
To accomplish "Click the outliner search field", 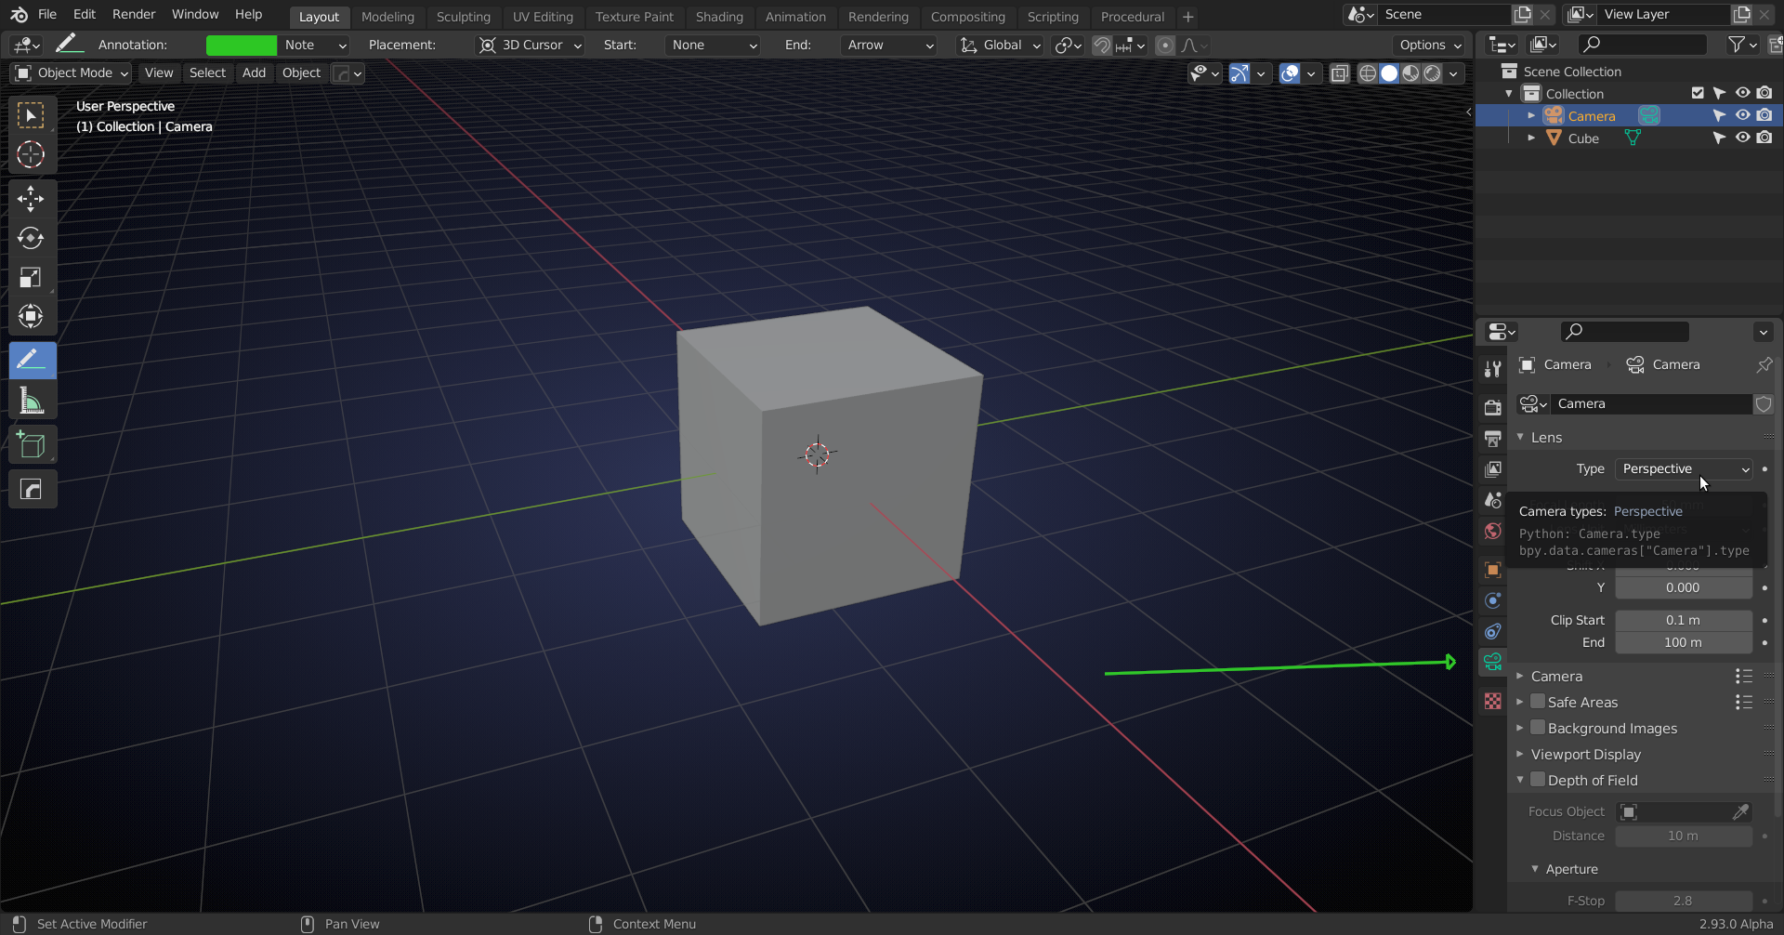I will 1642,45.
